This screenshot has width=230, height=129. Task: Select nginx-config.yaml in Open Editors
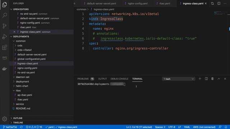coord(30,23)
